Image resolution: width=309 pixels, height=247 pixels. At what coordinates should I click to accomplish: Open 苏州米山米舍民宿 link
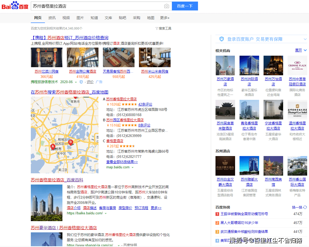[155, 71]
